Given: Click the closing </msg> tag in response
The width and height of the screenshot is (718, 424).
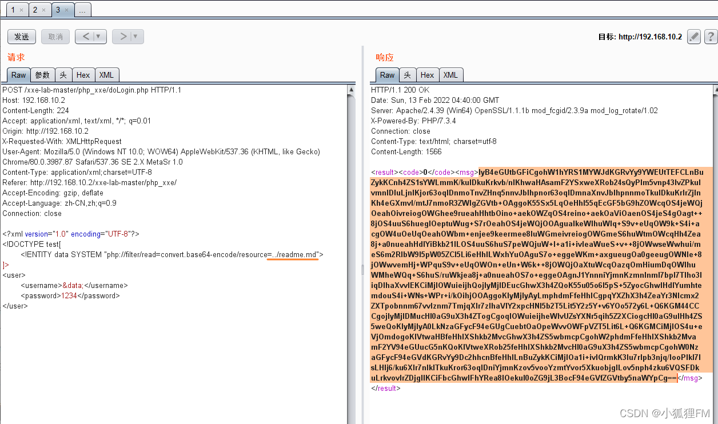Looking at the screenshot, I should (690, 378).
